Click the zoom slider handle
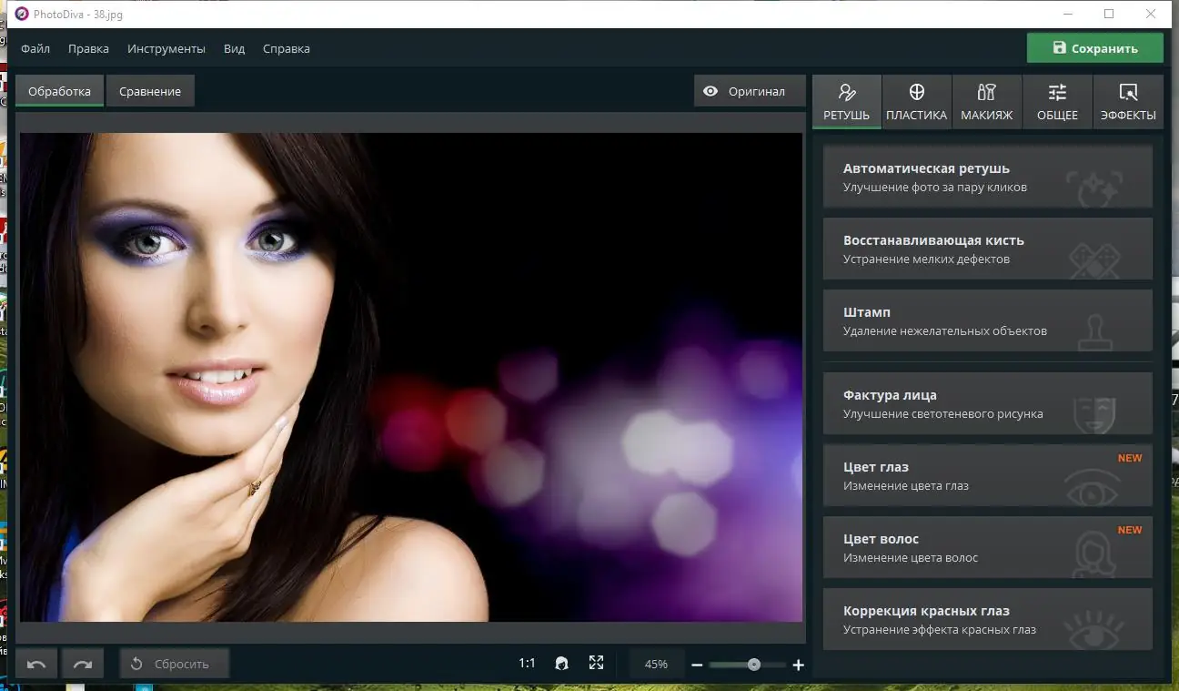1179x691 pixels. tap(754, 665)
